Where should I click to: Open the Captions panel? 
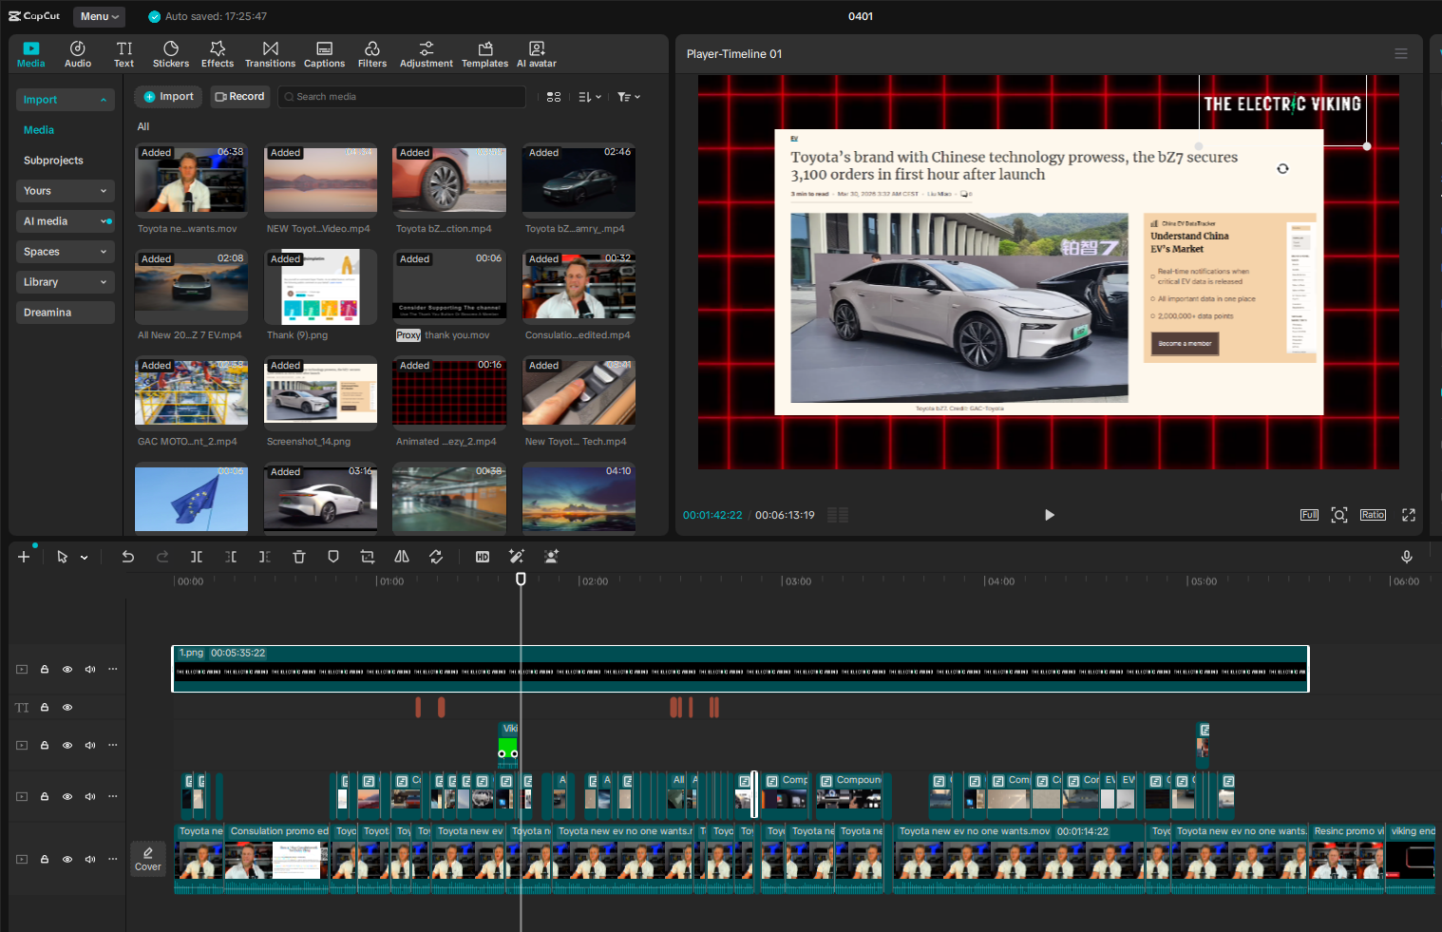tap(324, 53)
